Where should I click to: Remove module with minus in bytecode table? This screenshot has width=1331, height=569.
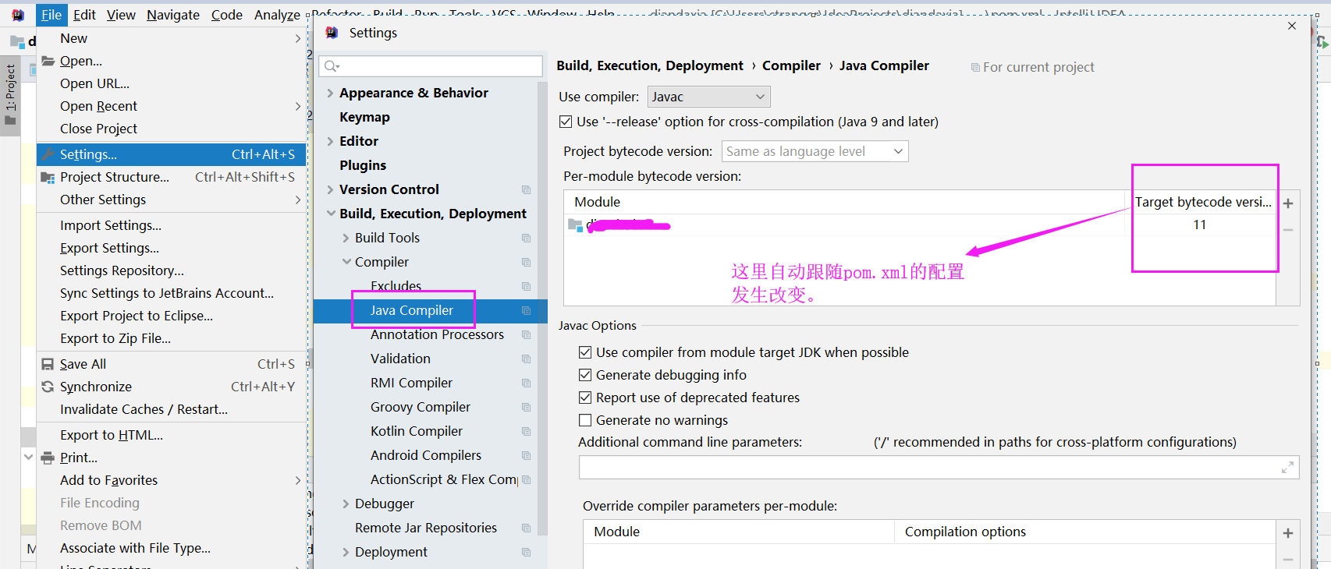tap(1288, 230)
